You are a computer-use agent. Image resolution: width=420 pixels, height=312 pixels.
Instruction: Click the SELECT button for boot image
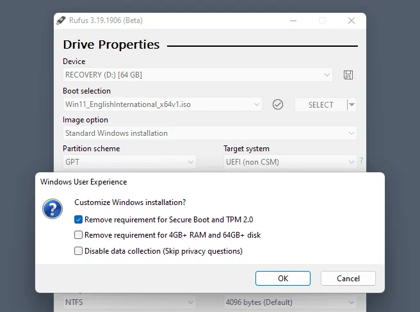(x=321, y=104)
